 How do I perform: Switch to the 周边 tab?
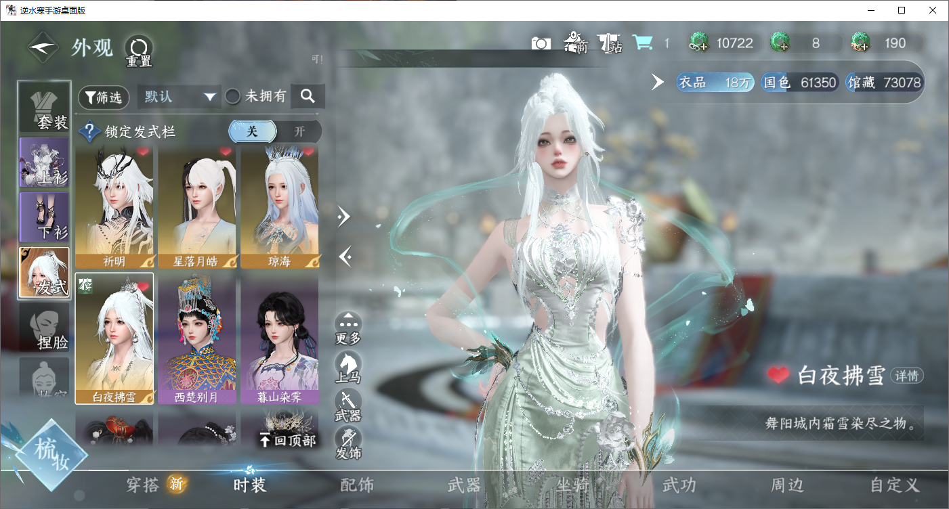786,485
